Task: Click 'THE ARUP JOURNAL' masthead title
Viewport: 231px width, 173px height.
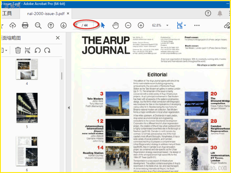Action: (x=106, y=45)
